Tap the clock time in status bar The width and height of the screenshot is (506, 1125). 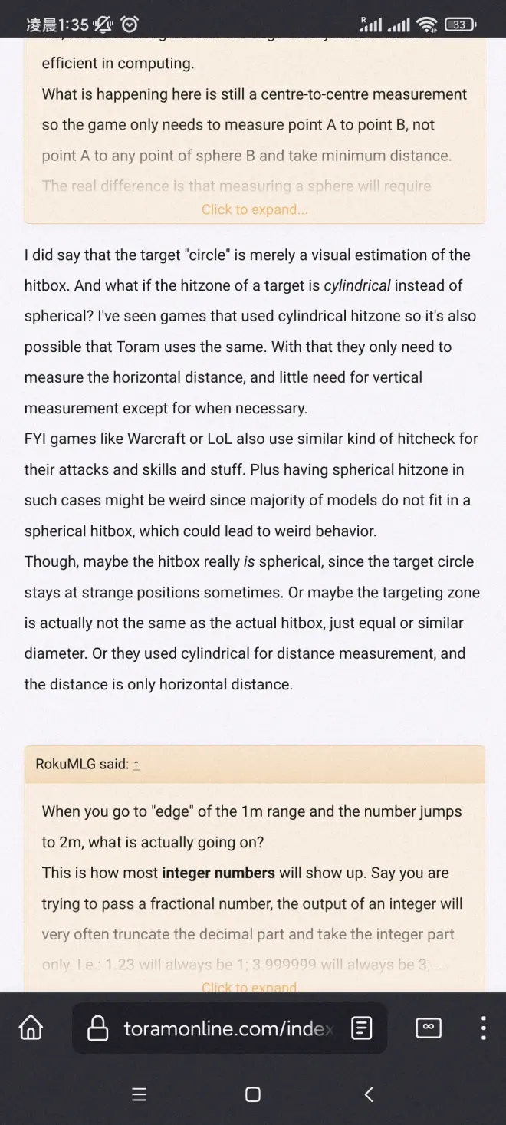point(58,25)
